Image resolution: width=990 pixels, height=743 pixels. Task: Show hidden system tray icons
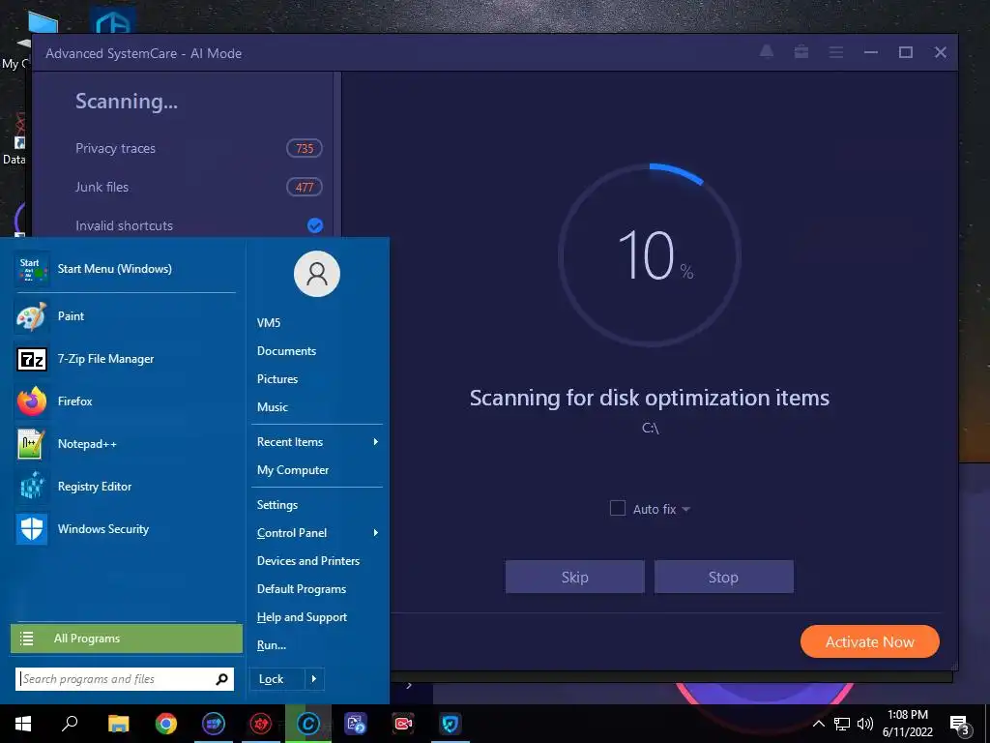818,724
